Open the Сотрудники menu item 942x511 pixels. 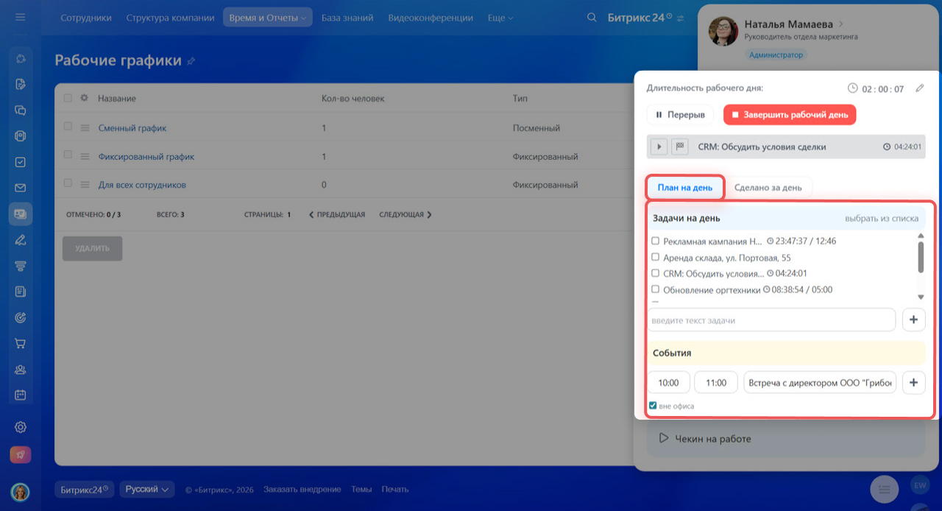(86, 18)
